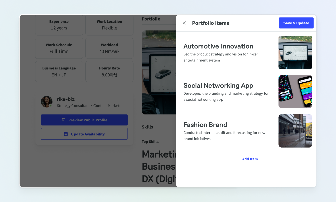
Task: Click the calendar icon on Update Availability
Action: 66,134
